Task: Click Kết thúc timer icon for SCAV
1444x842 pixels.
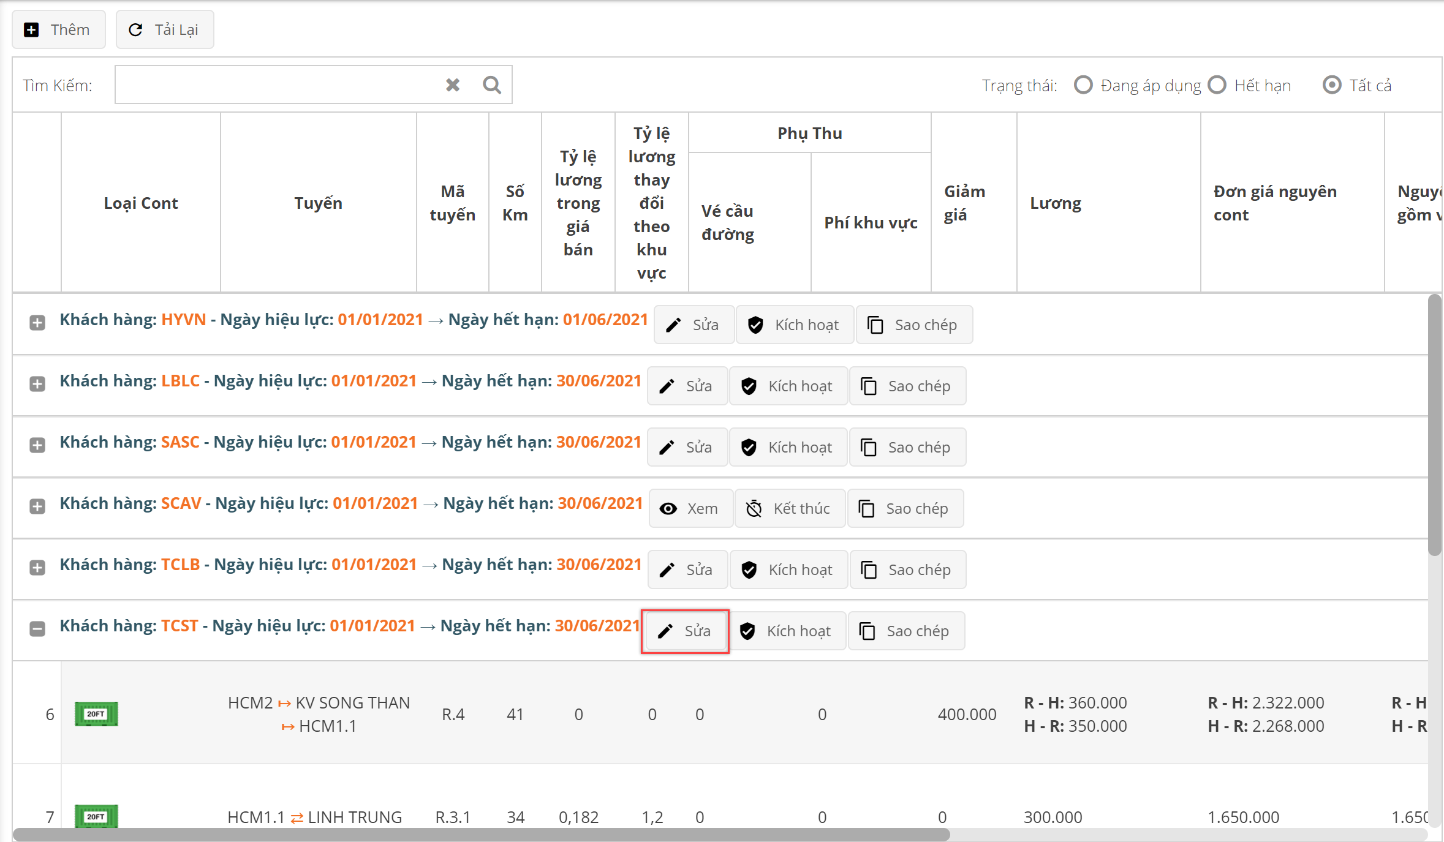Action: [754, 508]
